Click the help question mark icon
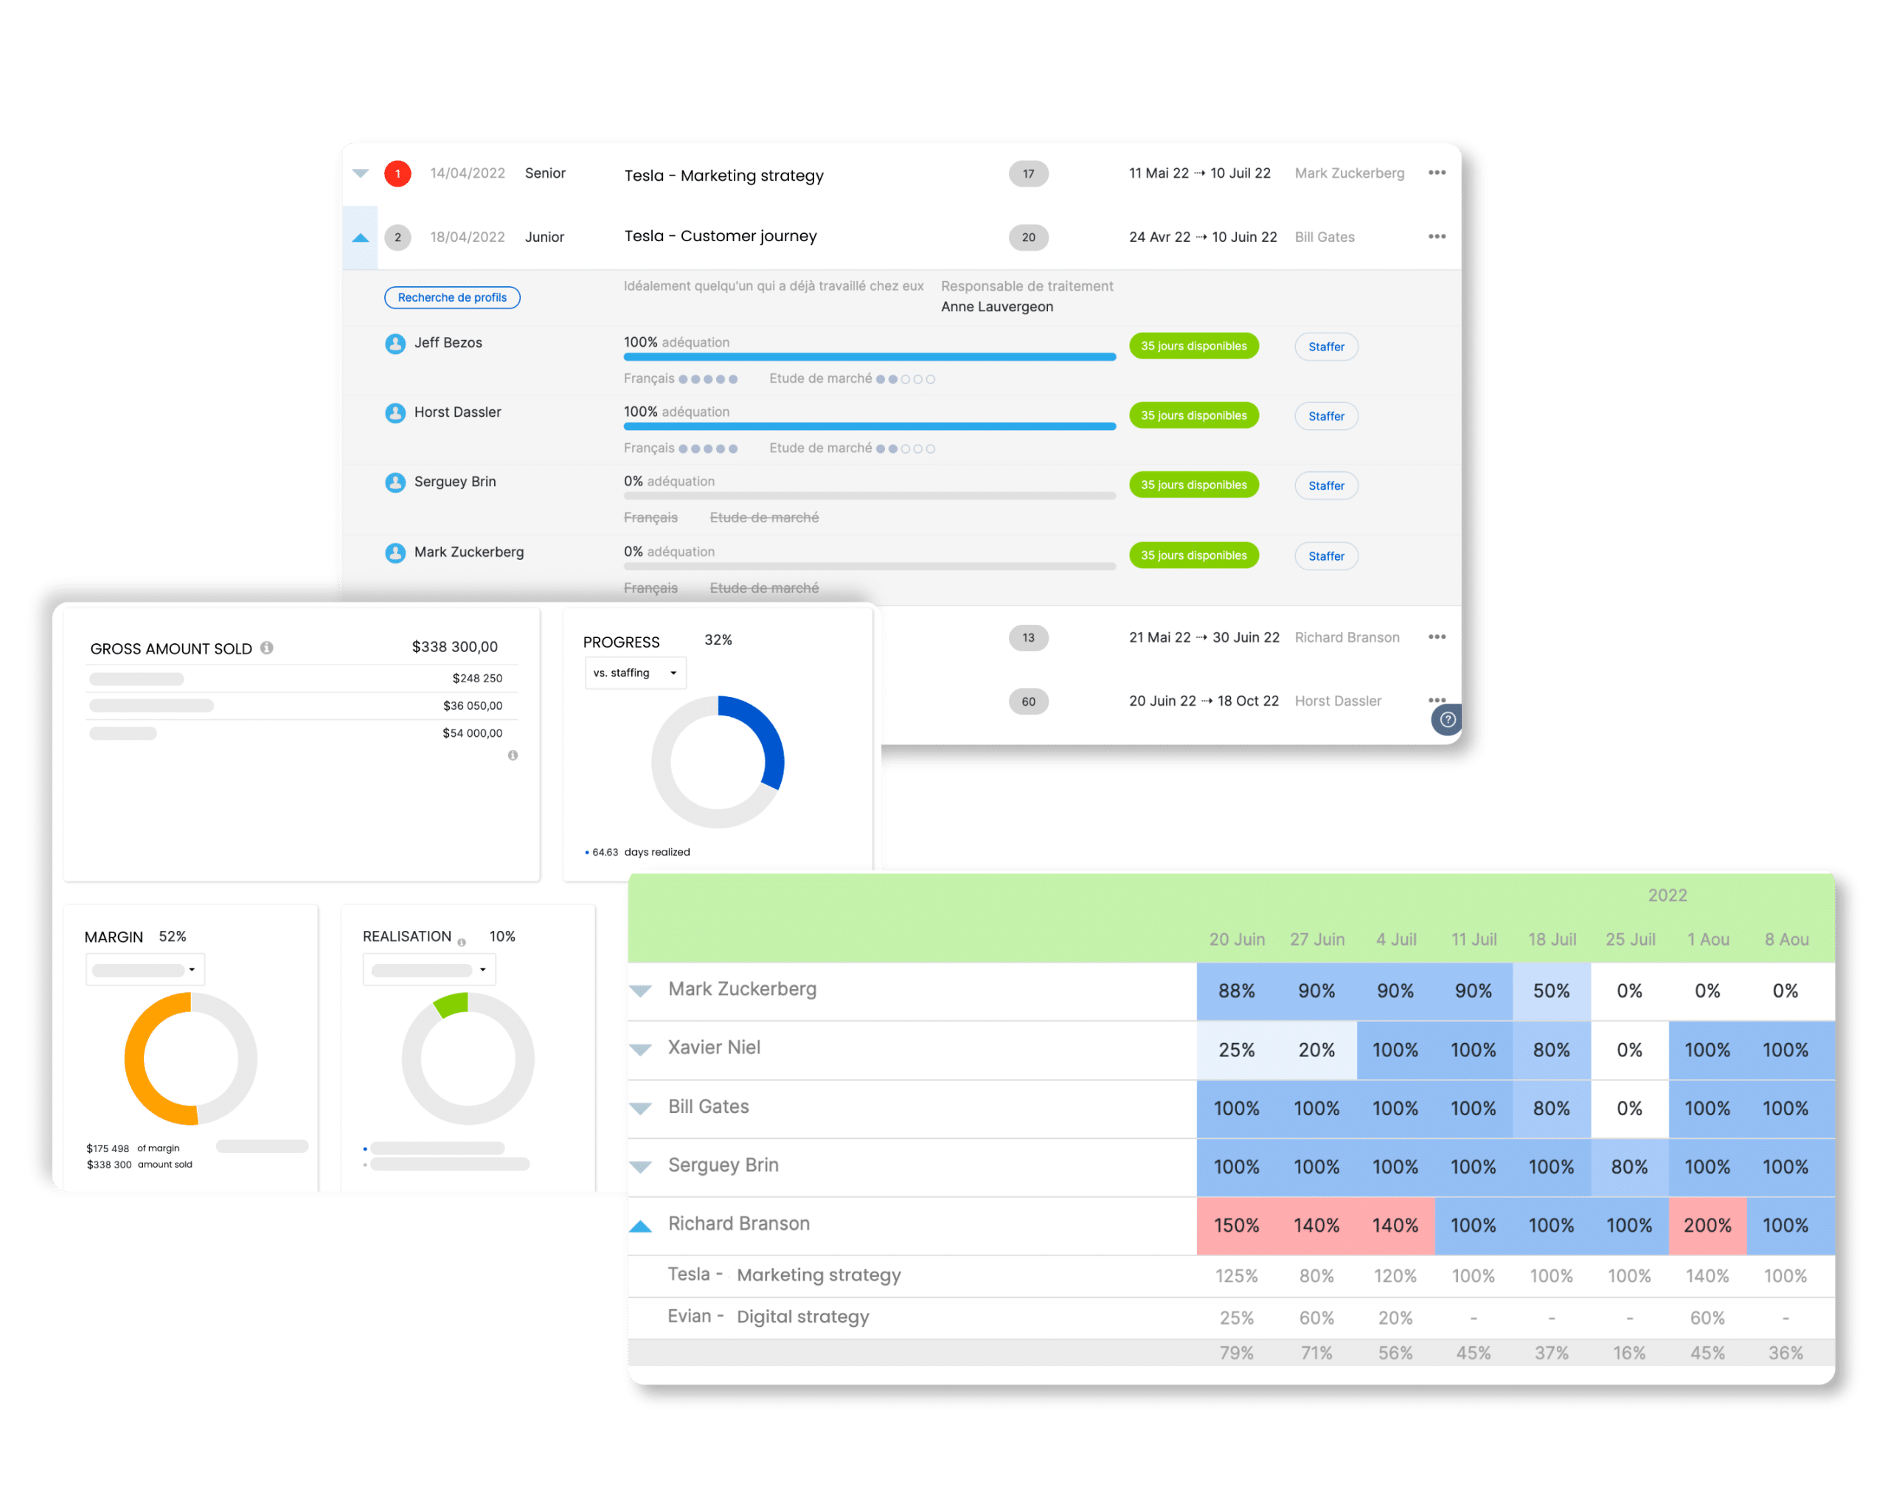 (x=1448, y=719)
